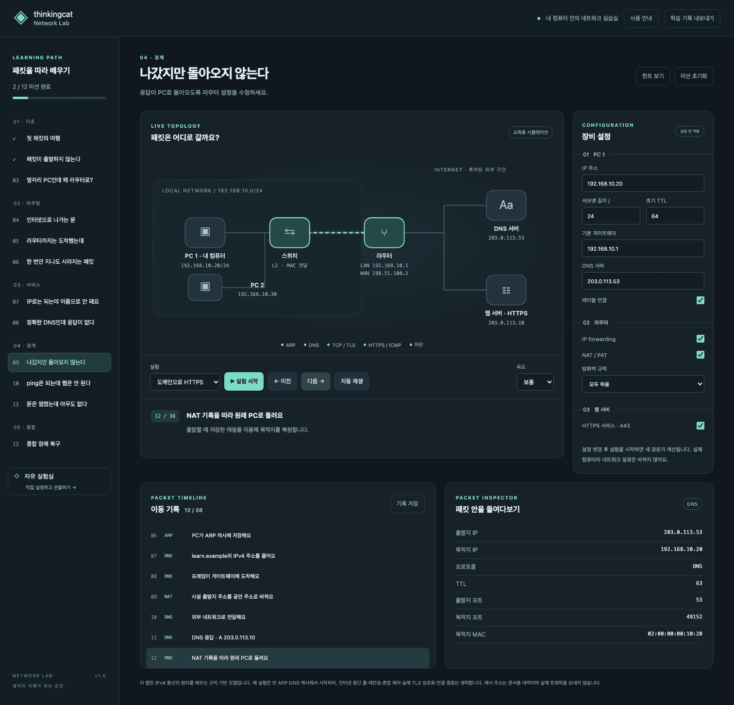Expand the 방화벽 규칙 dropdown
The width and height of the screenshot is (734, 705).
[x=643, y=384]
